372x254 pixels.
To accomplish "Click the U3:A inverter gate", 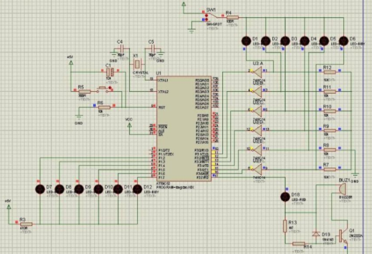I will point(258,71).
